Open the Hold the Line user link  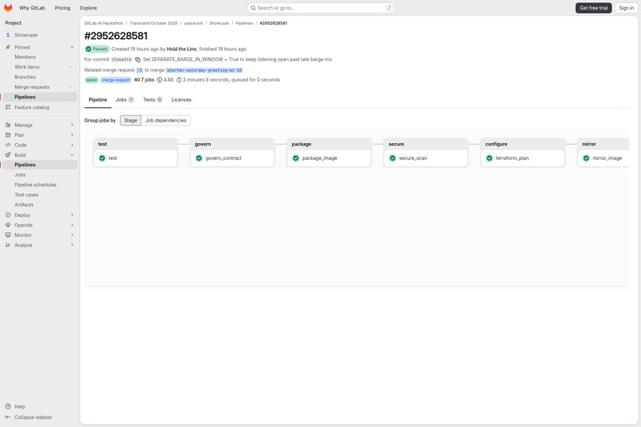181,49
